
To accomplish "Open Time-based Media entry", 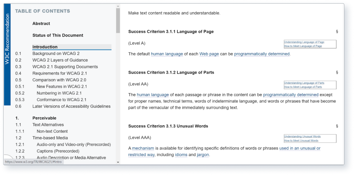I will 50,138.
